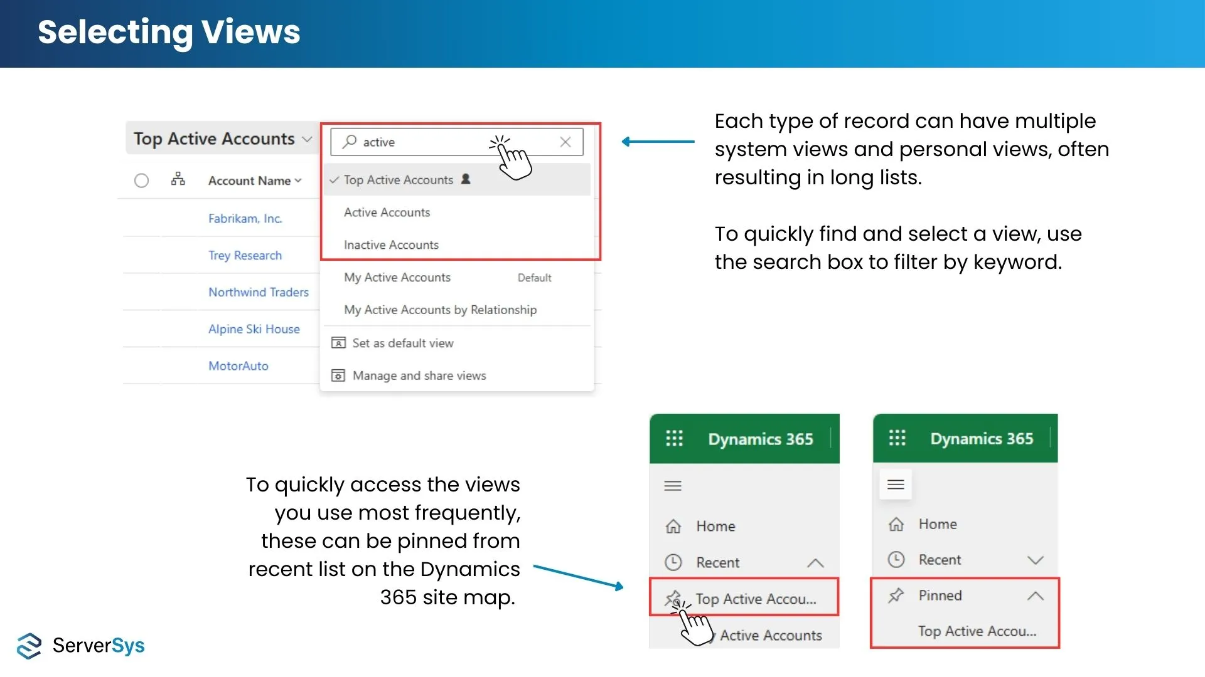
Task: Click Dynamics 365 title in left panel
Action: 761,439
